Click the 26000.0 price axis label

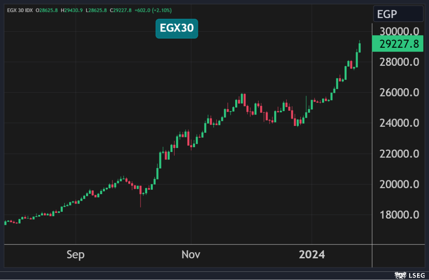pyautogui.click(x=399, y=93)
